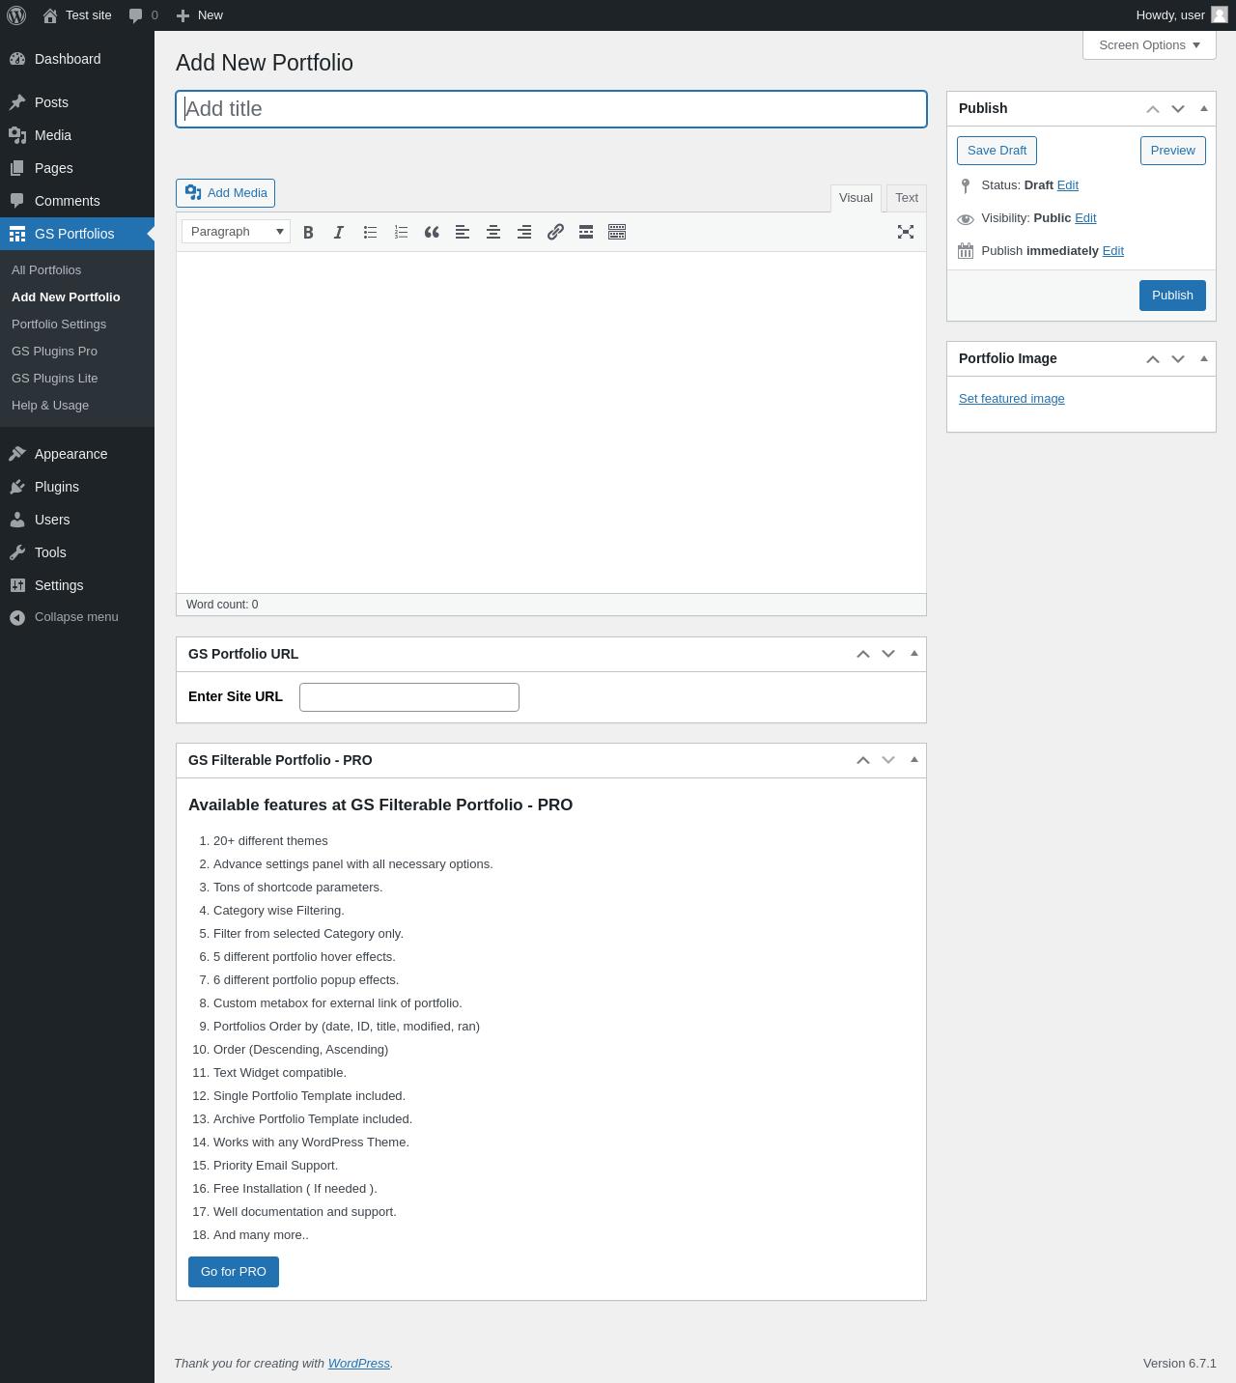Move GS Portfolio URL box down
1236x1383 pixels.
tap(888, 655)
